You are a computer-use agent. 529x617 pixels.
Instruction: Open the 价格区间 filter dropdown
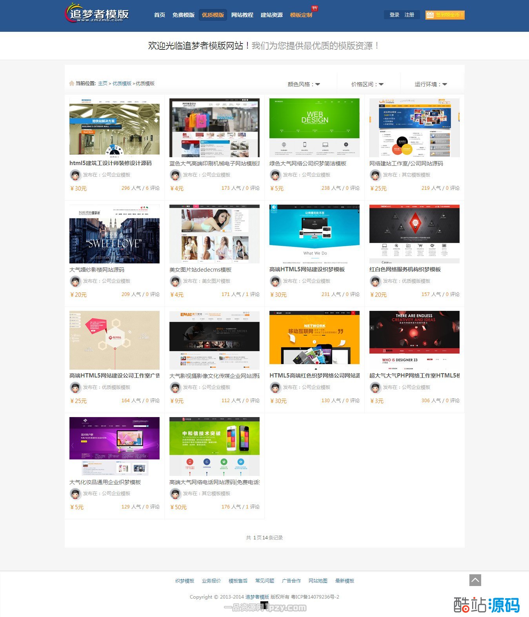367,84
